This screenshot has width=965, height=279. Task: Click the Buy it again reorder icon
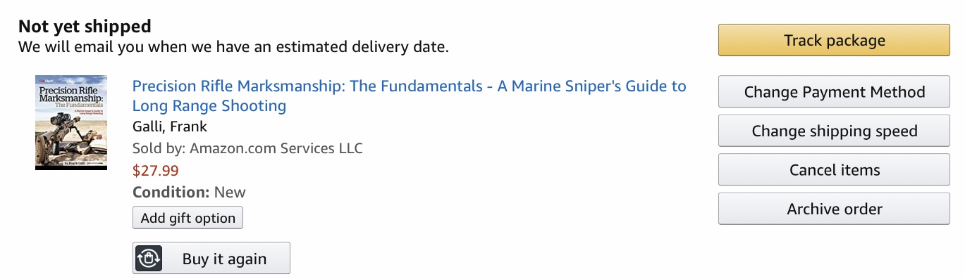click(x=149, y=259)
